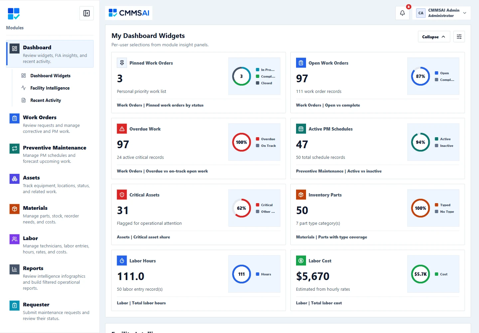This screenshot has height=333, width=479.
Task: Click the Reports module icon
Action: click(15, 269)
